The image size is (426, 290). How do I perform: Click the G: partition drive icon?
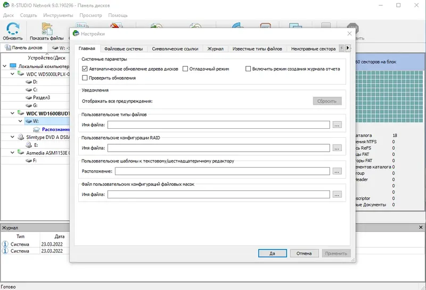point(29,105)
